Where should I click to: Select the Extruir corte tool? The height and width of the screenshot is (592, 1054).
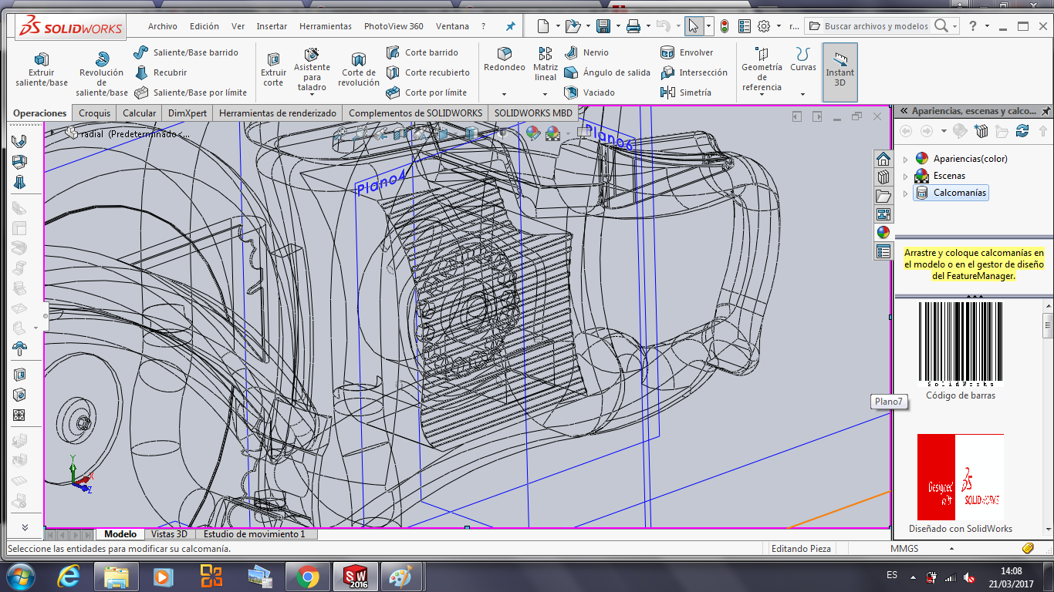(273, 69)
